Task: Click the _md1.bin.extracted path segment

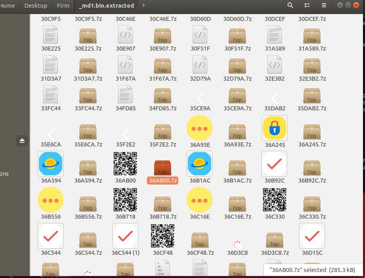Action: (106, 5)
